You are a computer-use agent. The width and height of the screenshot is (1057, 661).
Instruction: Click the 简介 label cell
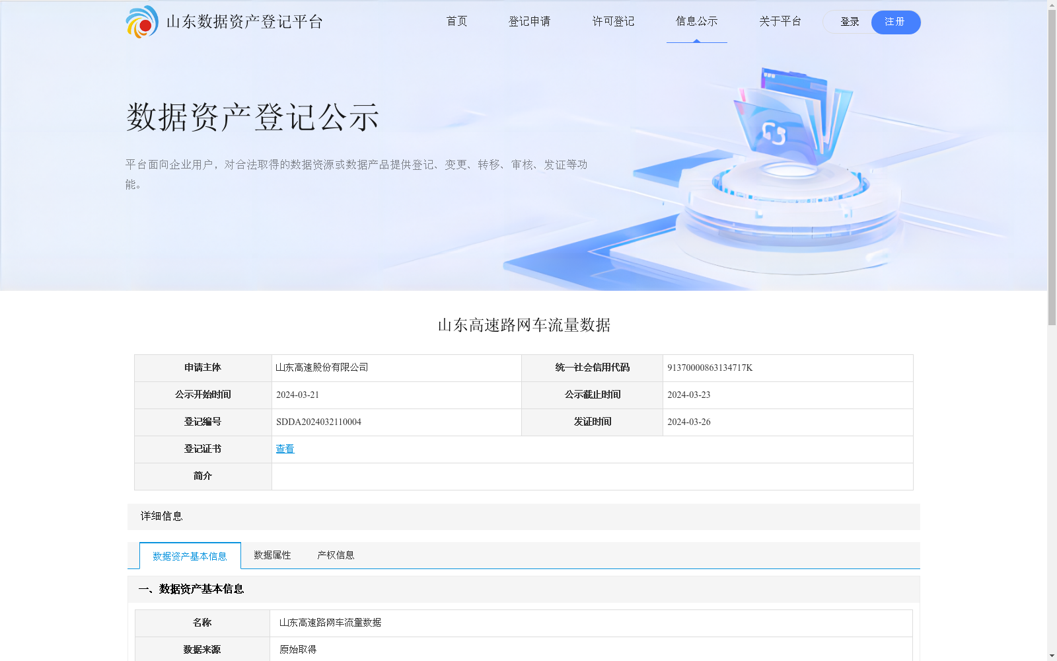coord(203,477)
